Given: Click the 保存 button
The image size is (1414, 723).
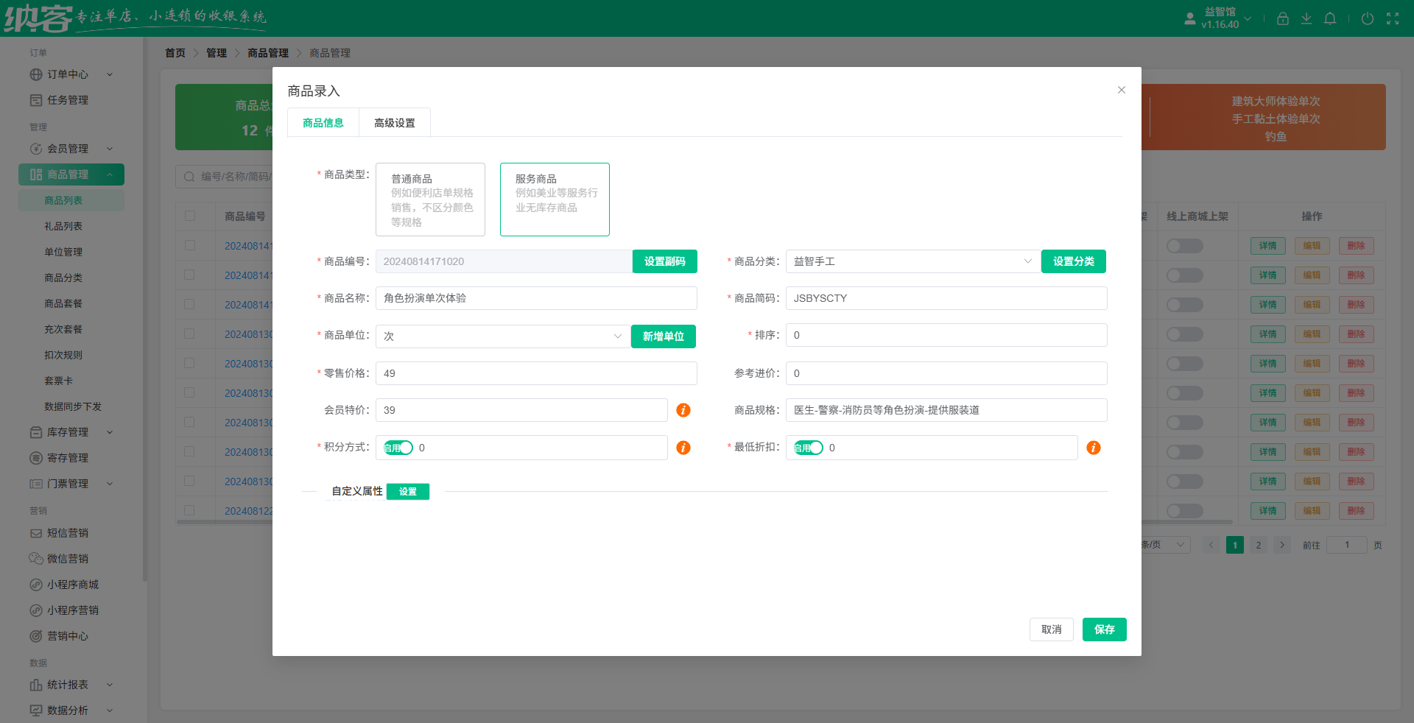Looking at the screenshot, I should 1105,629.
